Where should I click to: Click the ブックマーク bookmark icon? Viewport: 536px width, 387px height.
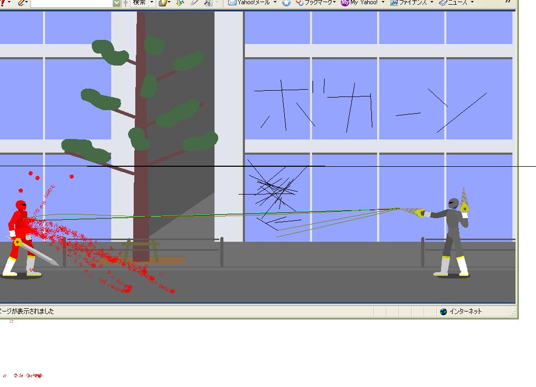click(299, 3)
